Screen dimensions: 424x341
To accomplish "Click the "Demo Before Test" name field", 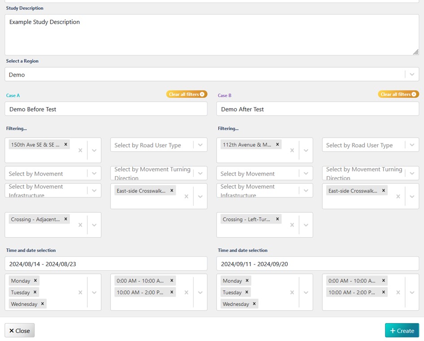I will click(105, 109).
